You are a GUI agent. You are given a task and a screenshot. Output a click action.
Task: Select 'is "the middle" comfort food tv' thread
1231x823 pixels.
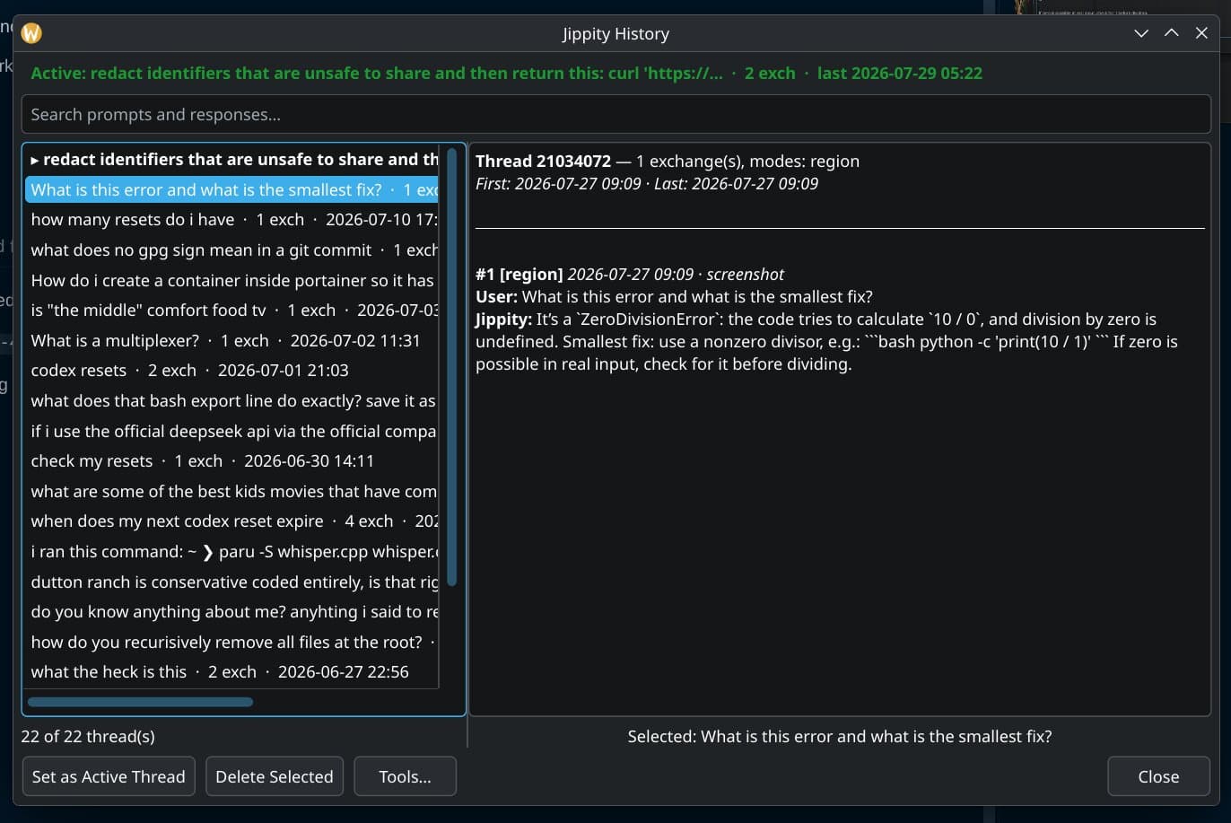[231, 310]
